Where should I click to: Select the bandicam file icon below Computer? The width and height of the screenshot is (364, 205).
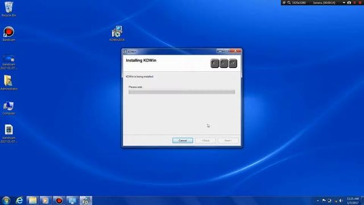click(9, 134)
